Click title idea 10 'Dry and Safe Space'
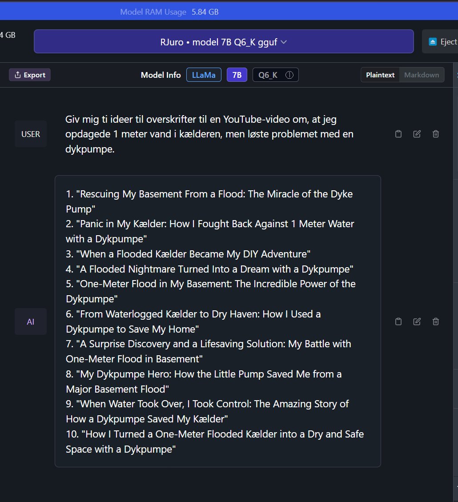458x502 pixels. click(215, 442)
